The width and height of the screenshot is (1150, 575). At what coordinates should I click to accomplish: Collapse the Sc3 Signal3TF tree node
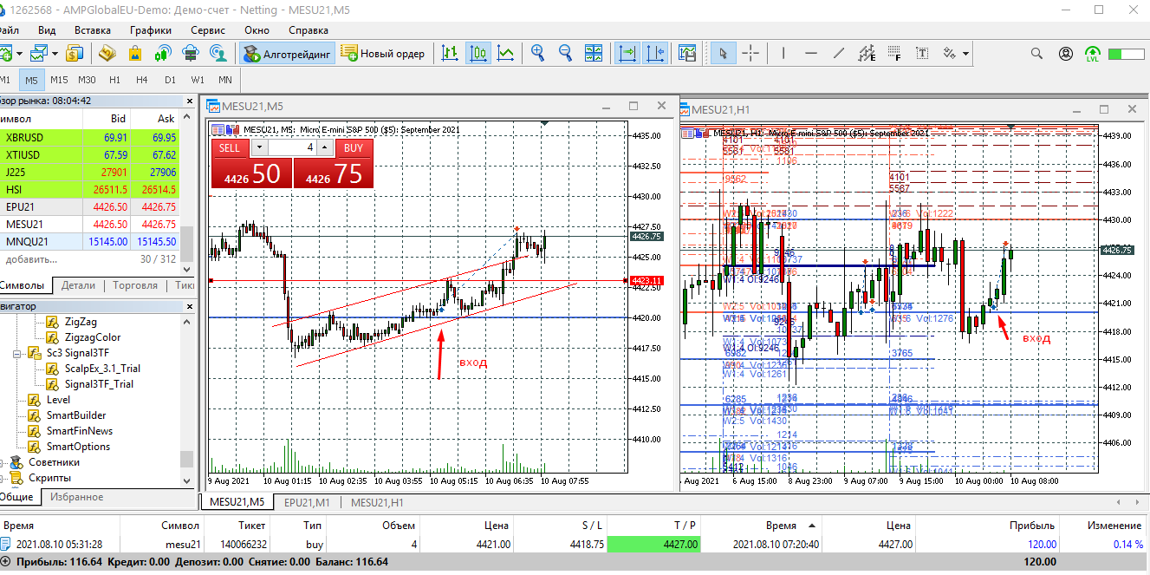17,353
